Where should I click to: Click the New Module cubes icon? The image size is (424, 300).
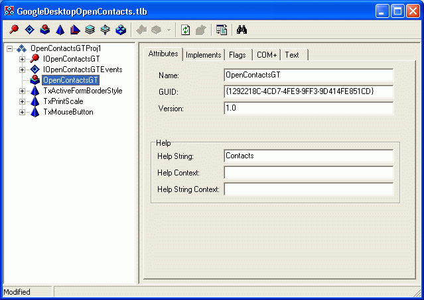pos(121,29)
